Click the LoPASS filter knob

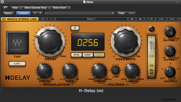[x=132, y=71]
